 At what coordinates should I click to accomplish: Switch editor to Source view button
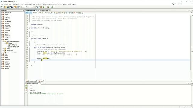point(28,13)
